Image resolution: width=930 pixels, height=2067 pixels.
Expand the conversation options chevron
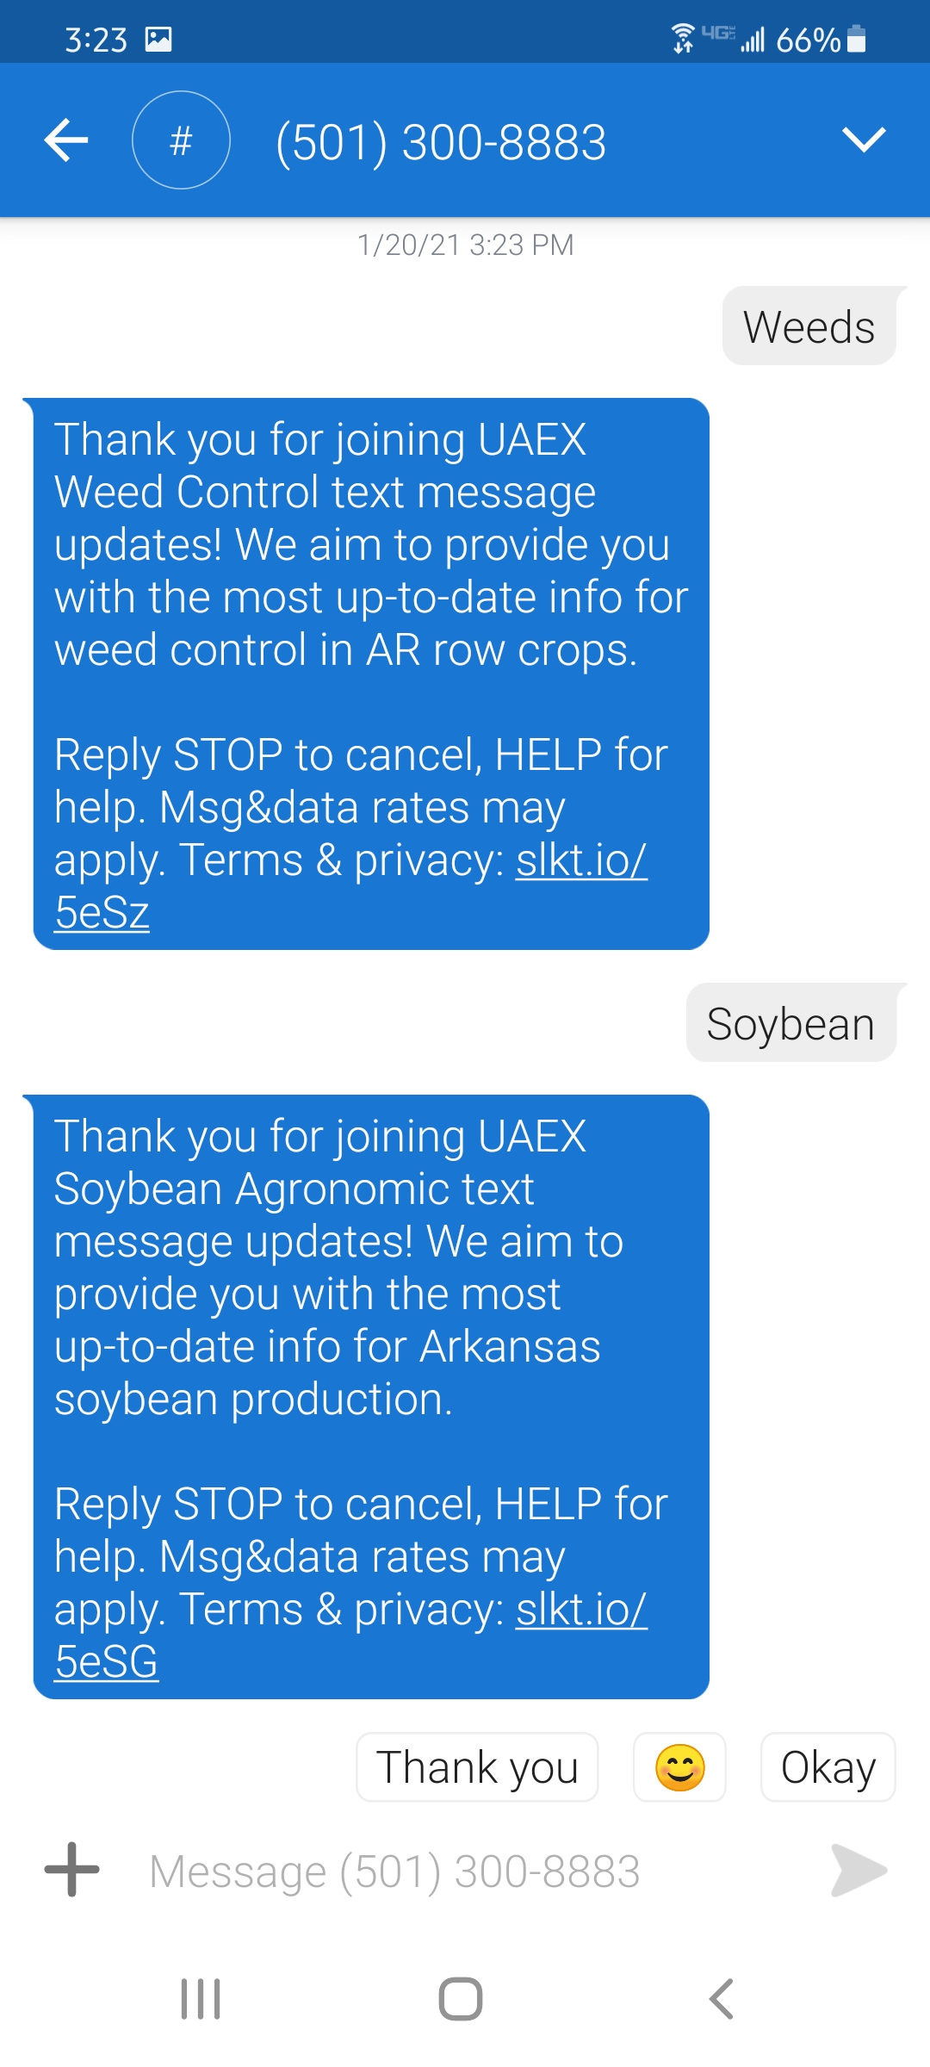864,140
